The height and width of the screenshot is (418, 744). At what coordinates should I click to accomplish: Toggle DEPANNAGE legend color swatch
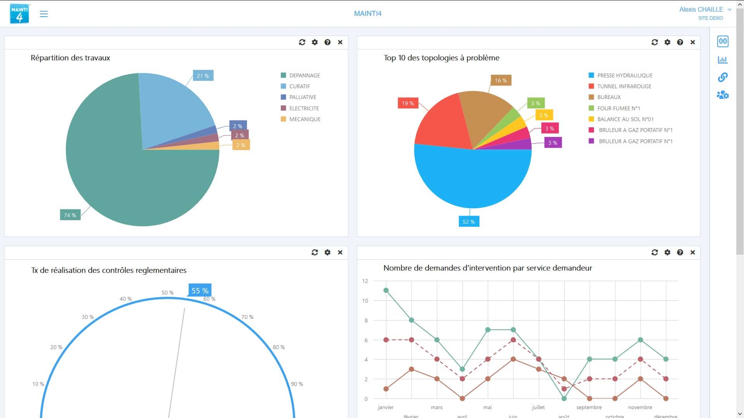[283, 75]
